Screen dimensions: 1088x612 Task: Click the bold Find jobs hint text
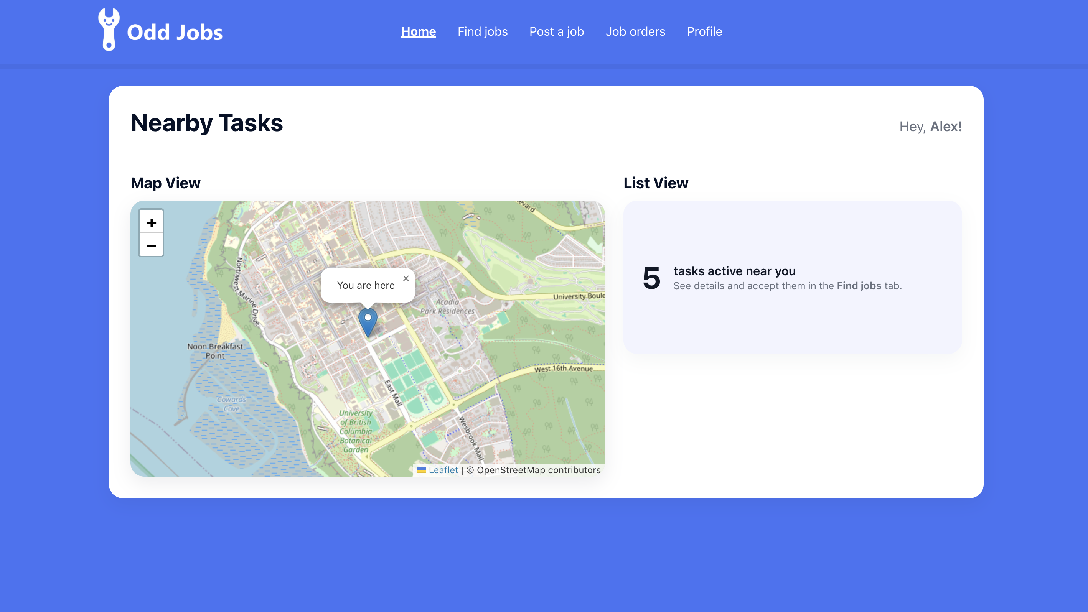click(859, 286)
